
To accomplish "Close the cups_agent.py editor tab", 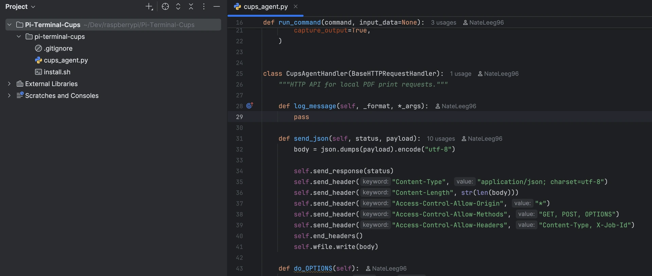I will [x=296, y=6].
